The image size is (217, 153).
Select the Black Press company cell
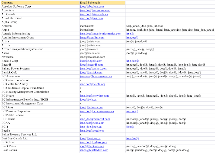[40, 146]
